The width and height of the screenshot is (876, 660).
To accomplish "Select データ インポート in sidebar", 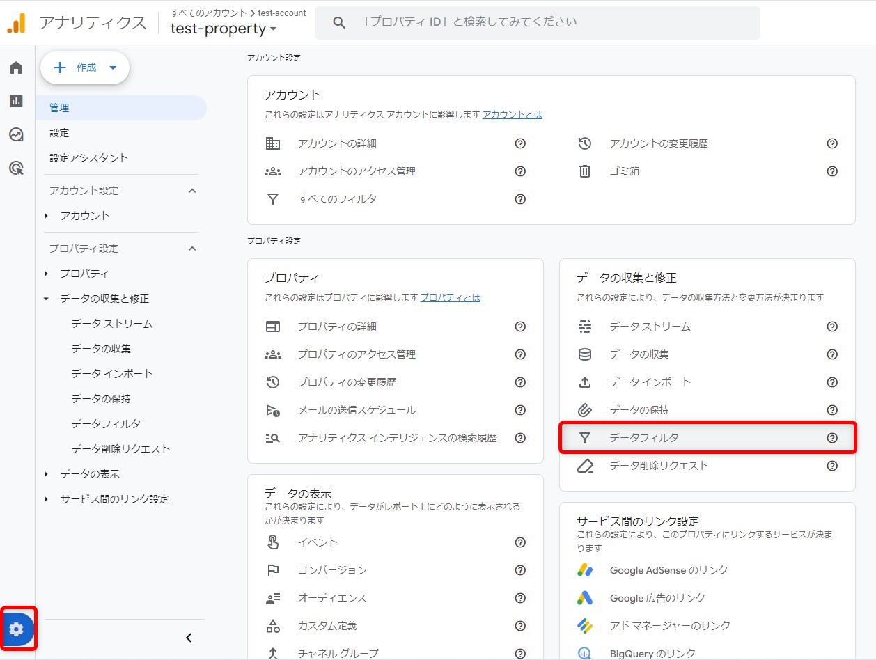I will (x=111, y=374).
